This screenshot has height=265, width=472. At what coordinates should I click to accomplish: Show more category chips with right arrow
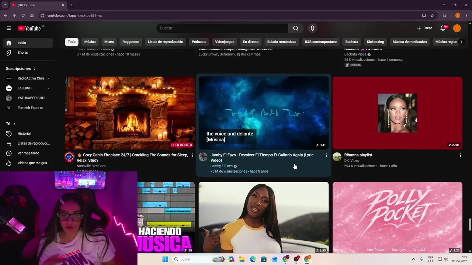pos(461,42)
